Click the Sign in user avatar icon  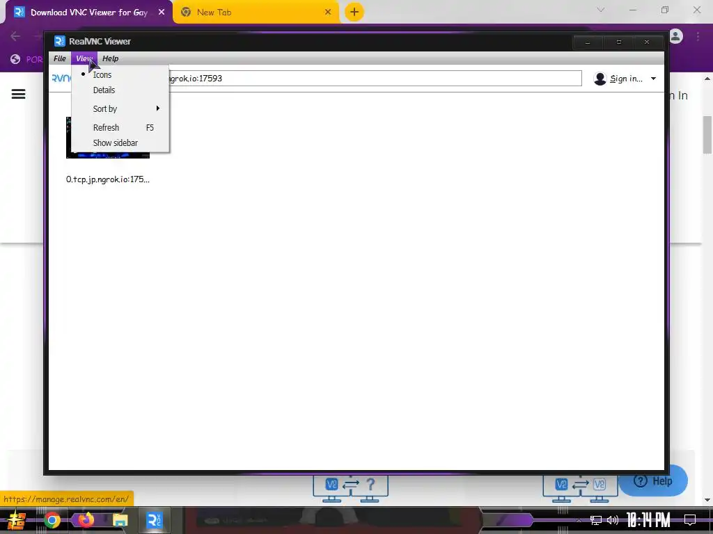[600, 79]
